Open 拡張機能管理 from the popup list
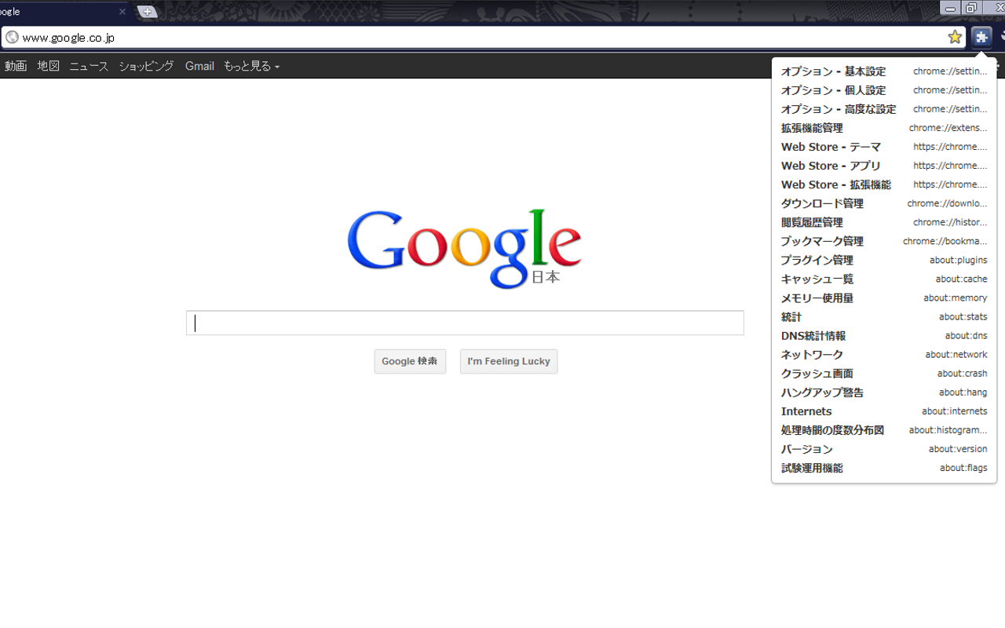This screenshot has width=1005, height=628. [884, 128]
